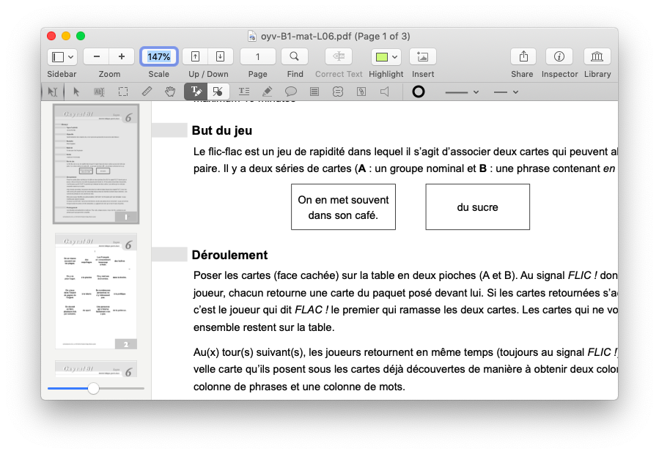Click the heading "But du jeu"

click(x=222, y=130)
